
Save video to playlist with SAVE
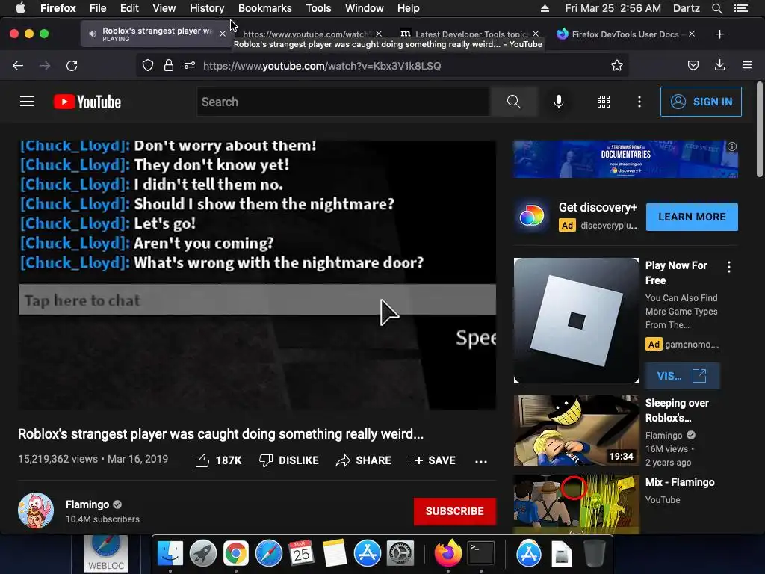431,460
